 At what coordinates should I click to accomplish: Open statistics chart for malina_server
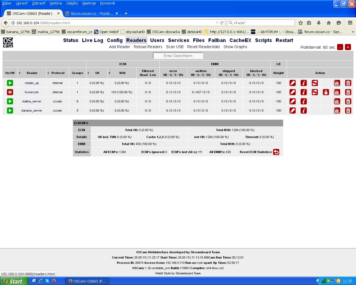pyautogui.click(x=337, y=101)
